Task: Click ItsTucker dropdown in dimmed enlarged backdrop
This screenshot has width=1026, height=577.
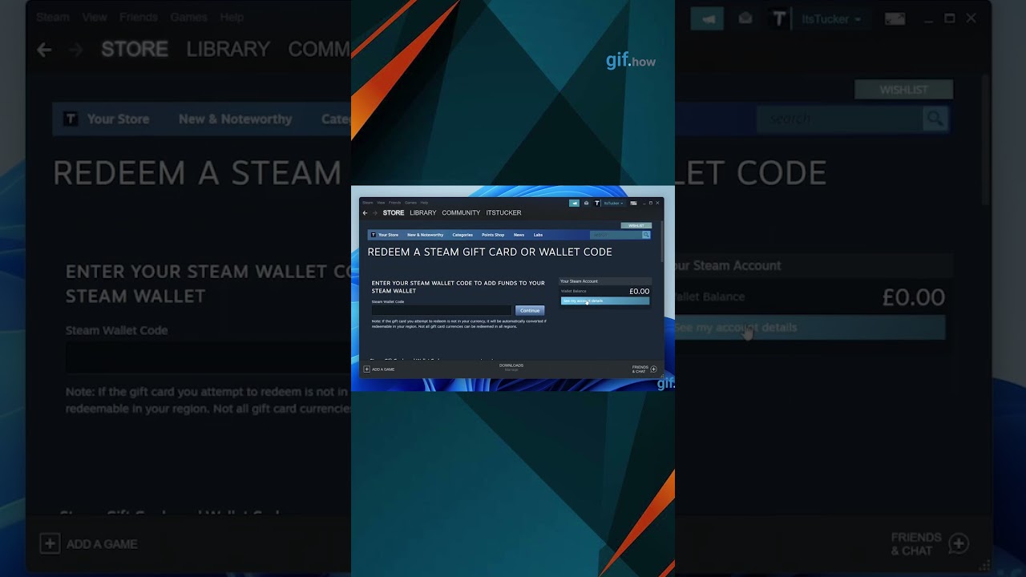Action: (x=832, y=18)
